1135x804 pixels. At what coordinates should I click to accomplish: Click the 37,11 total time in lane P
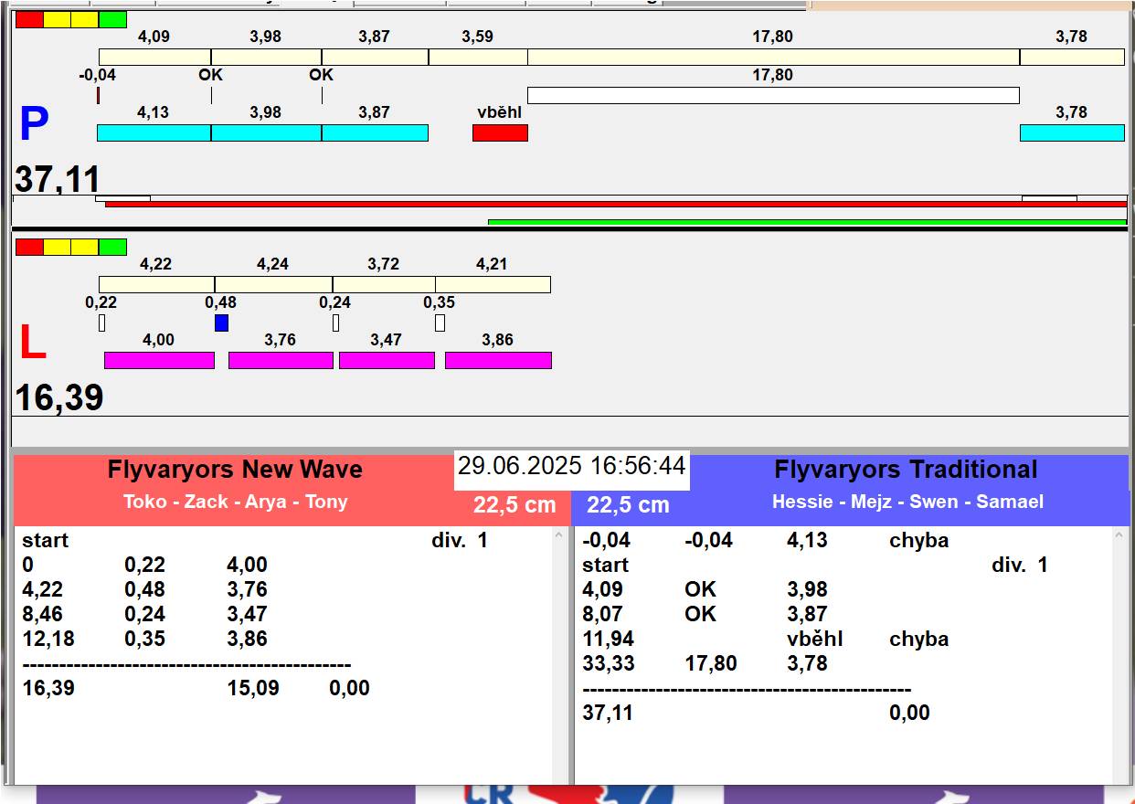coord(57,179)
